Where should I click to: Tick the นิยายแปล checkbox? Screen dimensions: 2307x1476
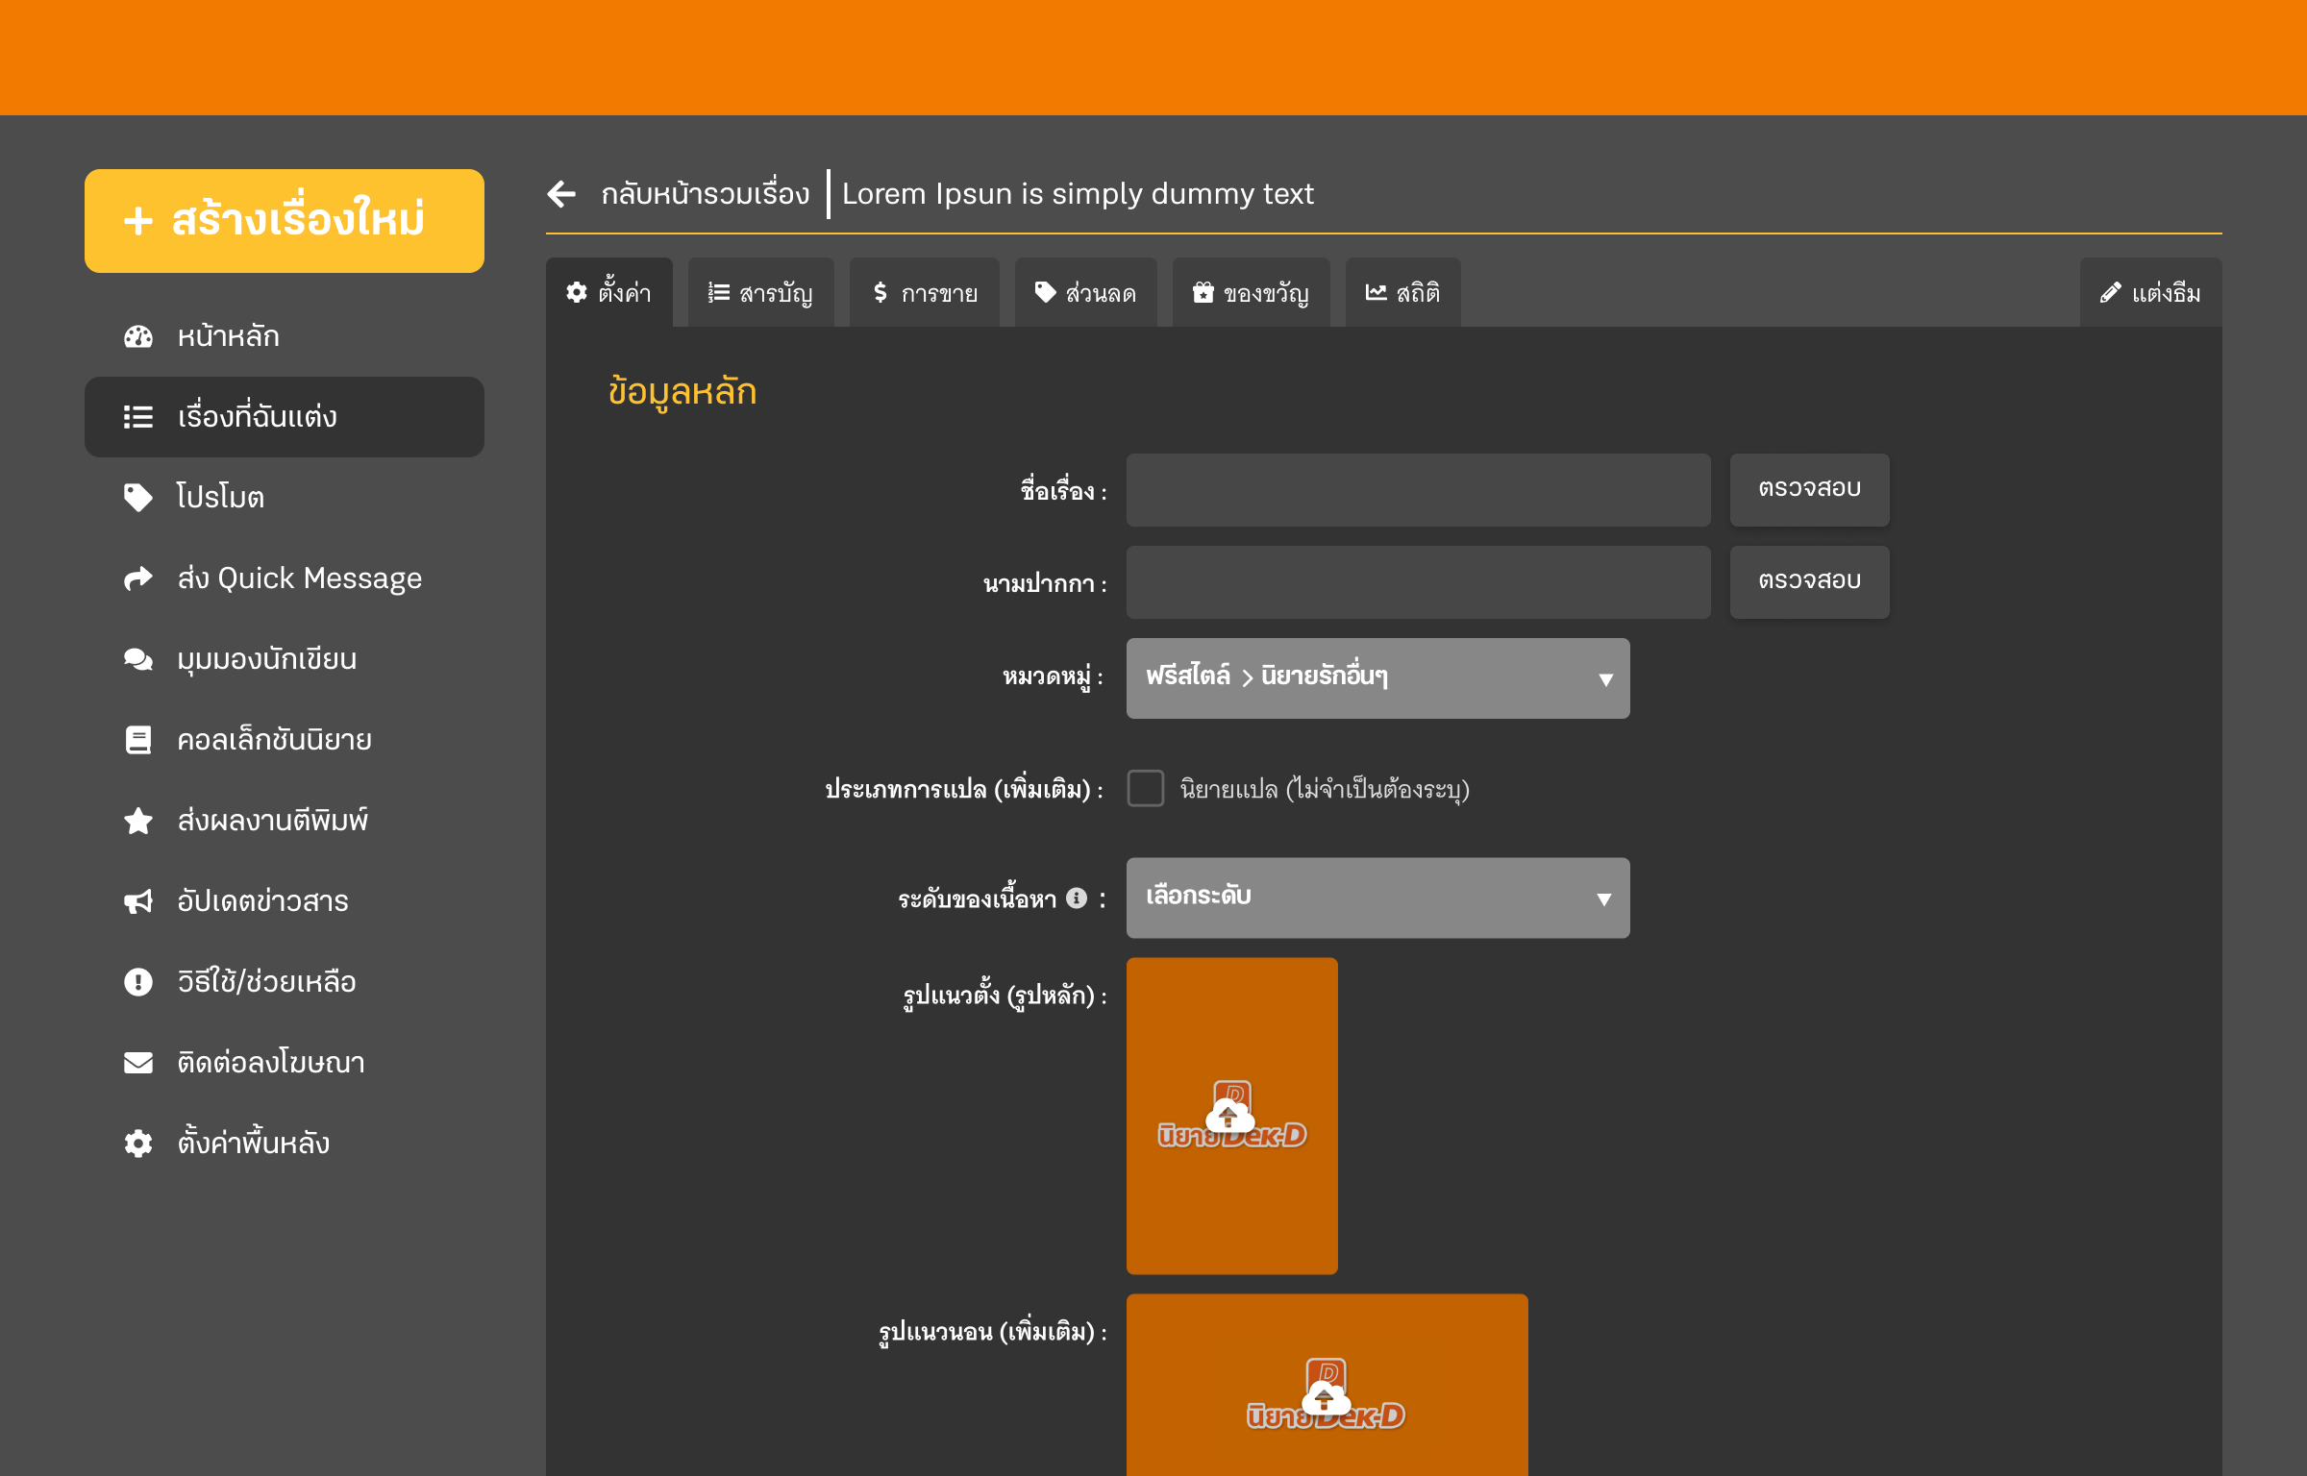click(x=1146, y=788)
